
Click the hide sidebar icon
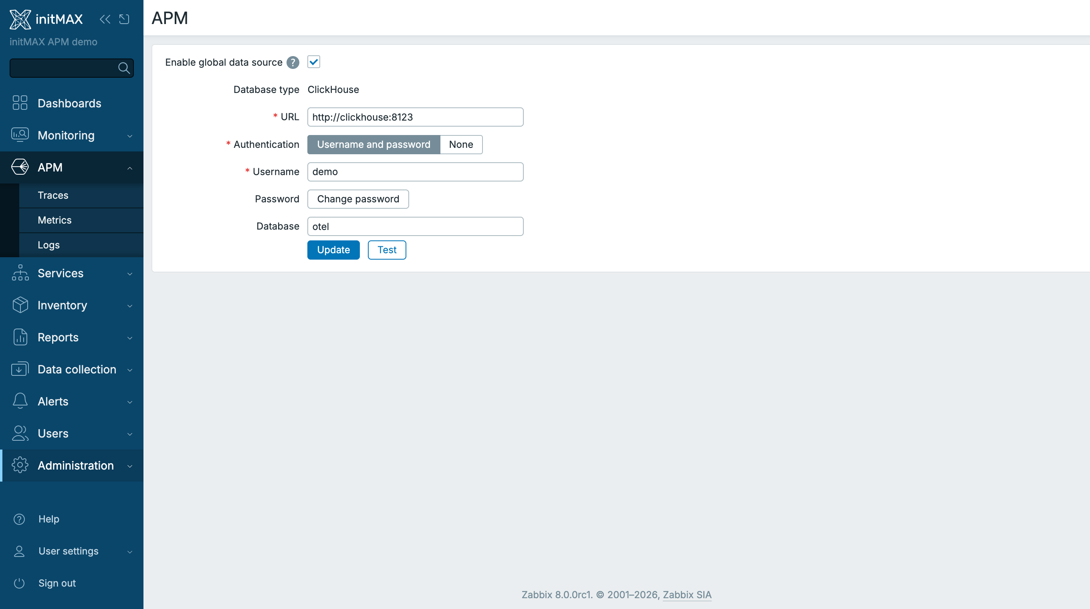point(124,19)
